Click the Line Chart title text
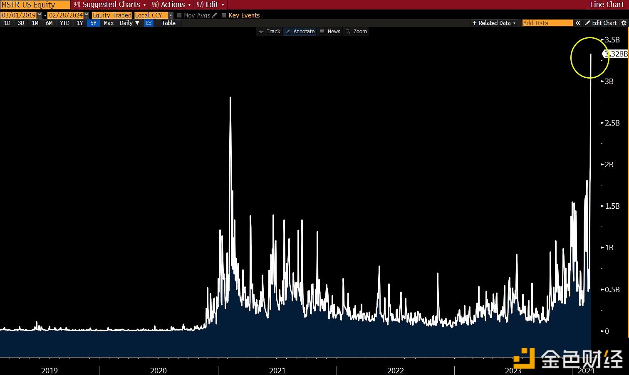This screenshot has height=375, width=629. 607,5
